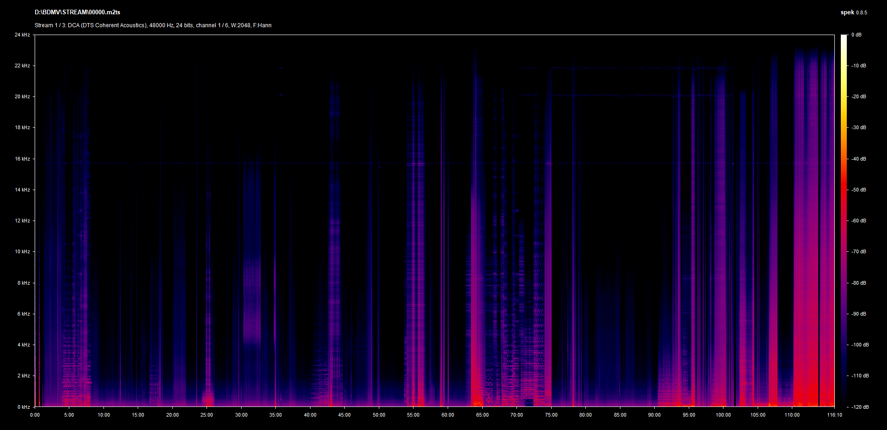Click the 0 dB scale label

856,35
